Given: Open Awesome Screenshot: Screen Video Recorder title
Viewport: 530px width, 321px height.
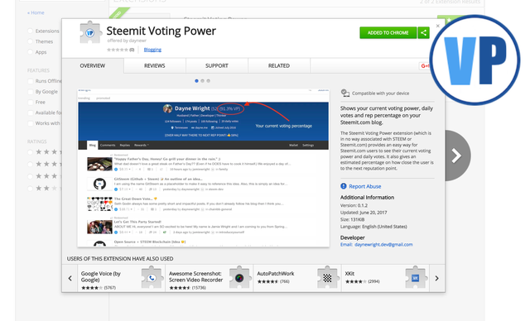Looking at the screenshot, I should click(x=195, y=276).
